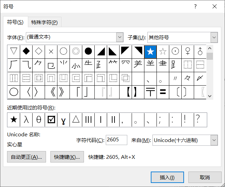The width and height of the screenshot is (225, 187).
Task: Close the 符号 dialog window
Action: [215, 6]
